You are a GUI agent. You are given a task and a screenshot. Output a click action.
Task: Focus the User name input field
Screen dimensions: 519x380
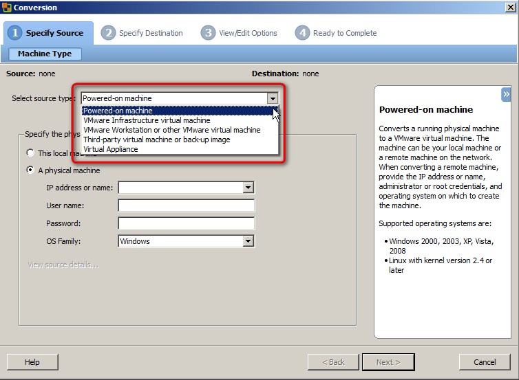click(187, 205)
